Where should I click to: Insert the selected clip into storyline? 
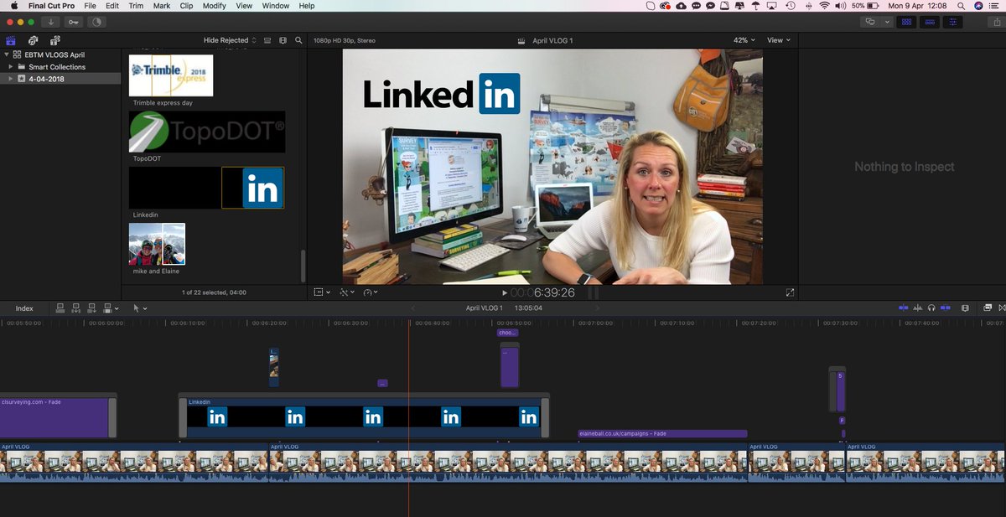pyautogui.click(x=75, y=308)
